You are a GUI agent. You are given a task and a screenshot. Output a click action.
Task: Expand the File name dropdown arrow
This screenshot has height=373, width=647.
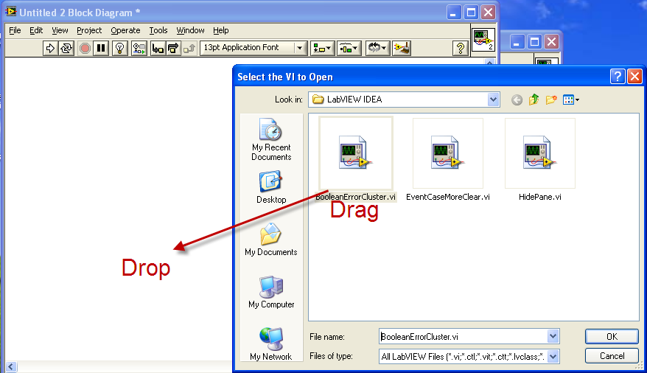point(553,336)
